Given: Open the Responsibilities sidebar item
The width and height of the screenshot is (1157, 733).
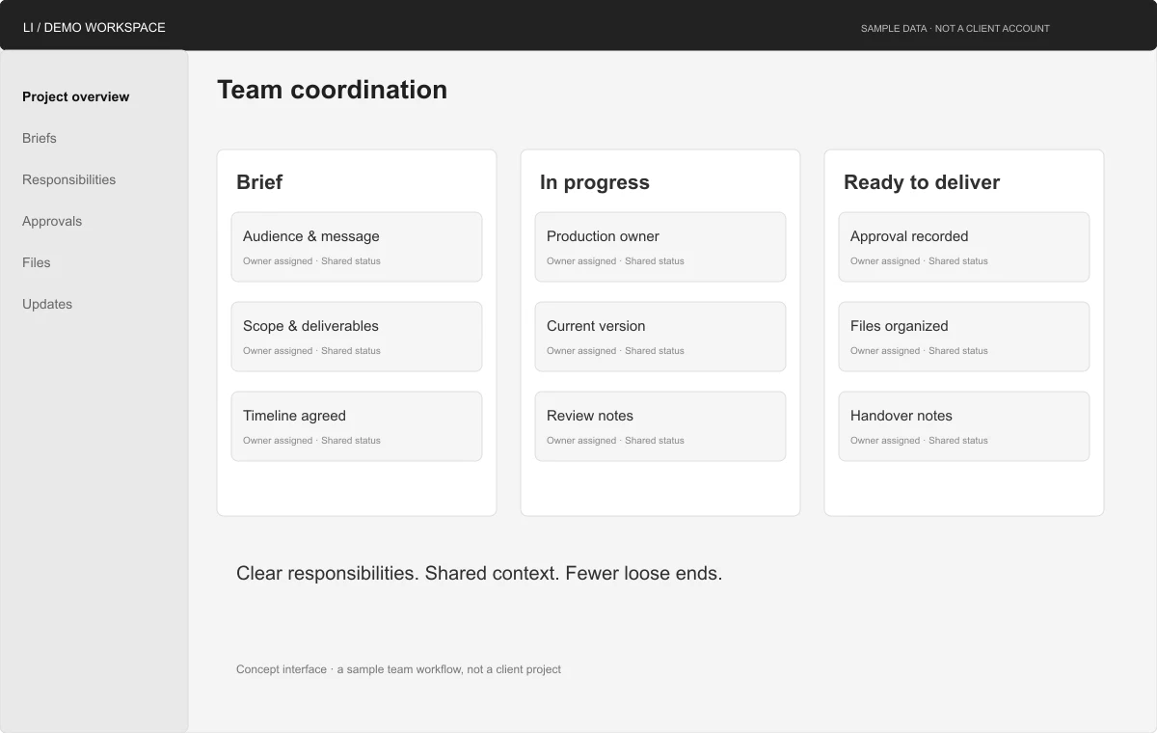Looking at the screenshot, I should [x=68, y=179].
